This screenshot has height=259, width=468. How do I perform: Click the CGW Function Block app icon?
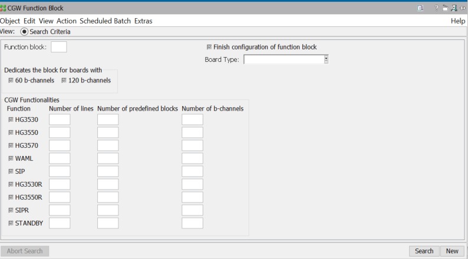pyautogui.click(x=3, y=8)
